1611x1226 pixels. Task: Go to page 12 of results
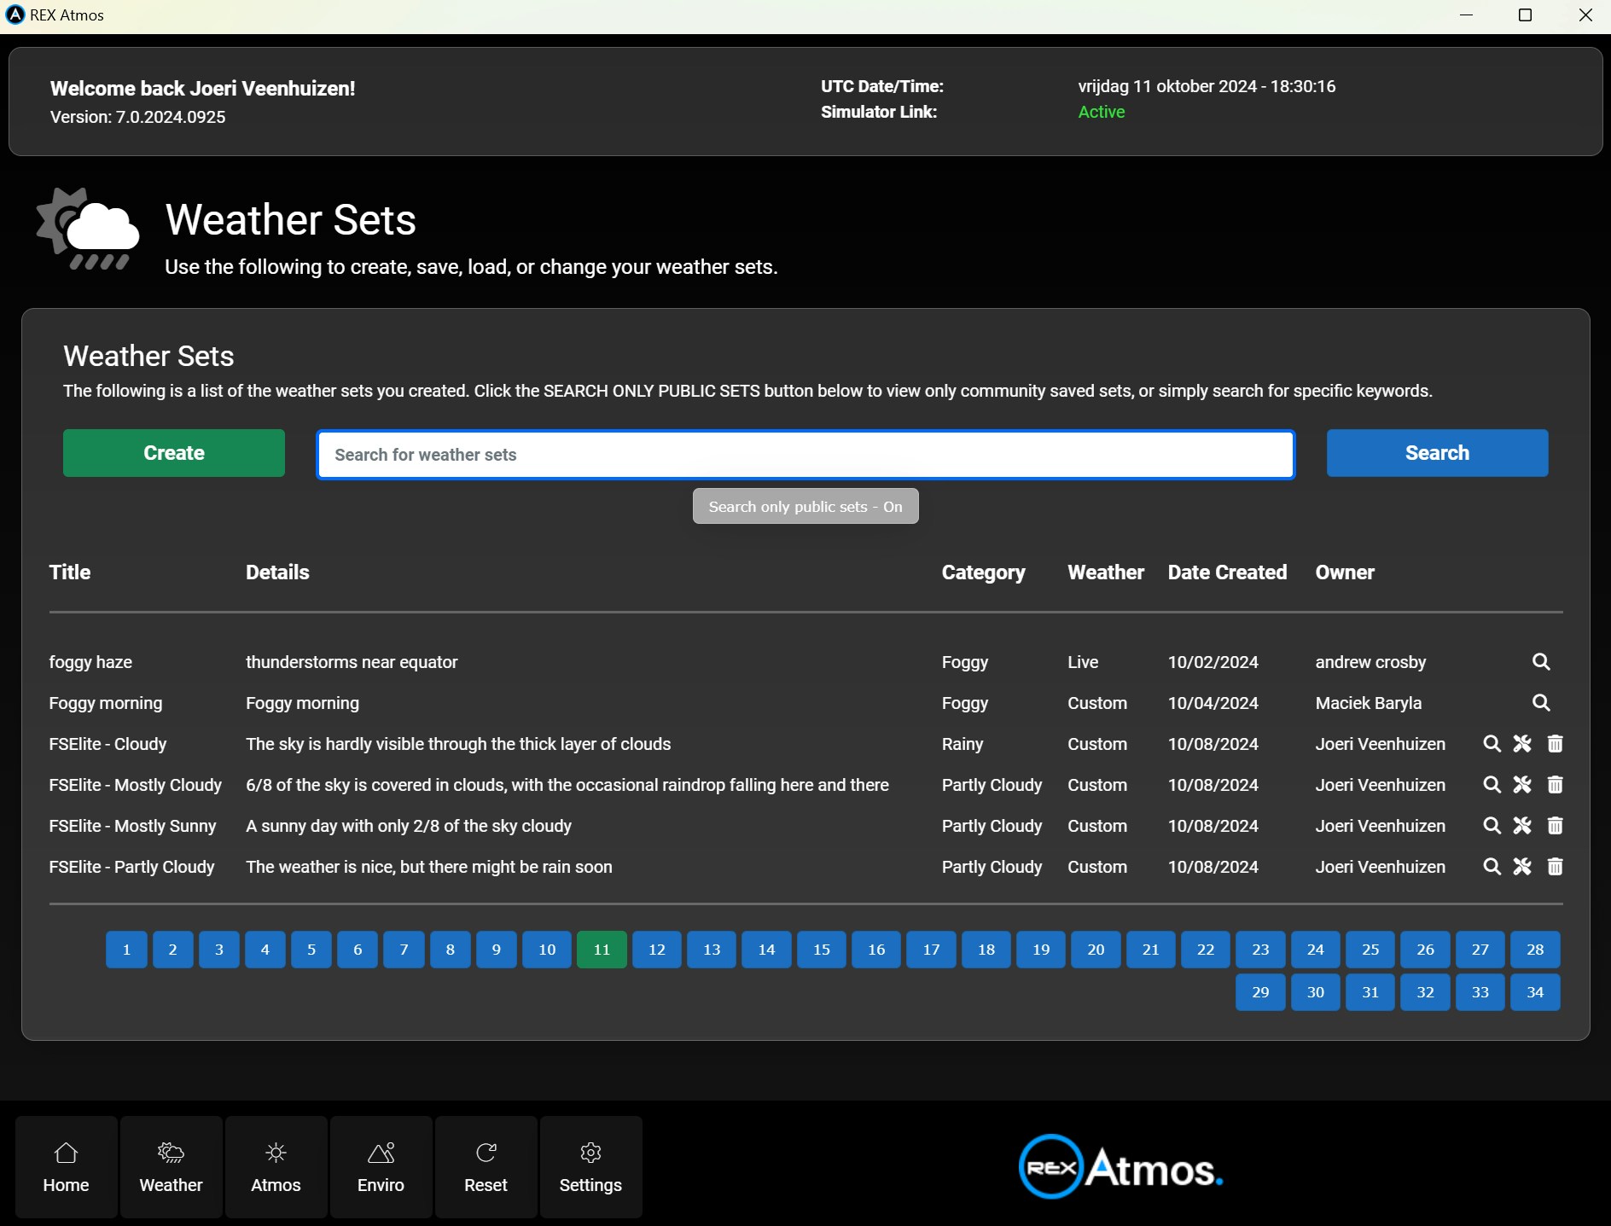point(656,950)
